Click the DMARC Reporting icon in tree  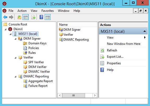coord(20,76)
